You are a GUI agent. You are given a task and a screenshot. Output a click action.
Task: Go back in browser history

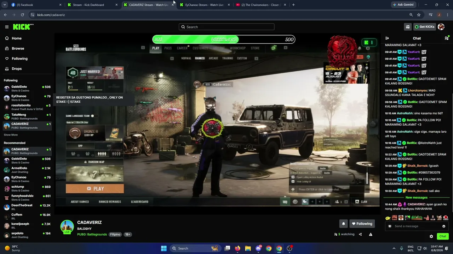[5, 15]
